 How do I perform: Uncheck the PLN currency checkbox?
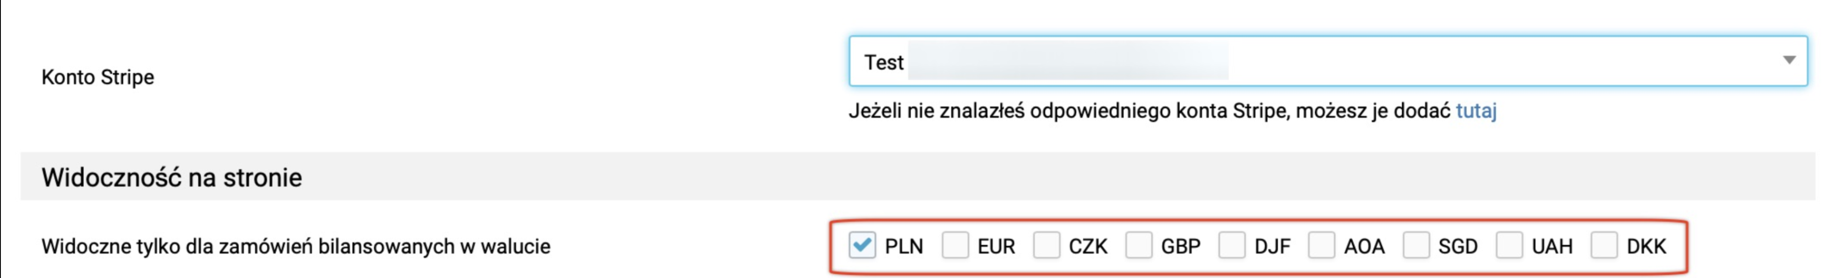pyautogui.click(x=862, y=245)
